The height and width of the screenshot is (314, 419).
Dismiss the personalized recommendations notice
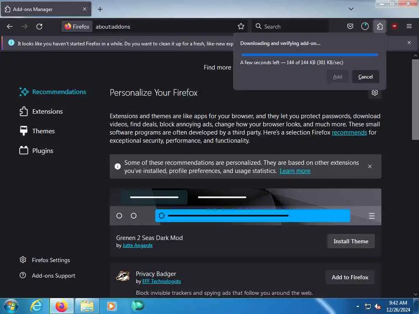[x=370, y=167]
